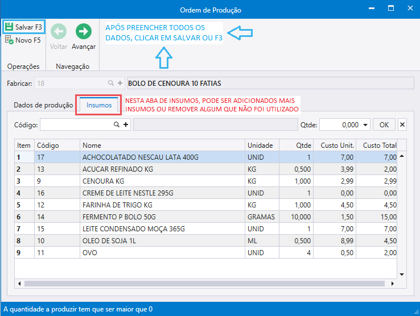Click search magnifier in Fabricar field
The height and width of the screenshot is (316, 420).
point(111,83)
